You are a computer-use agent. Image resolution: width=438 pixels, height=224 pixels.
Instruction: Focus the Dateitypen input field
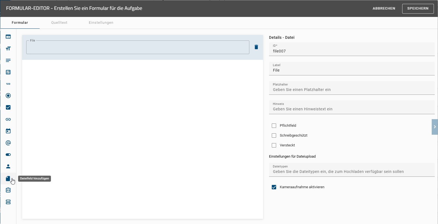pyautogui.click(x=352, y=172)
